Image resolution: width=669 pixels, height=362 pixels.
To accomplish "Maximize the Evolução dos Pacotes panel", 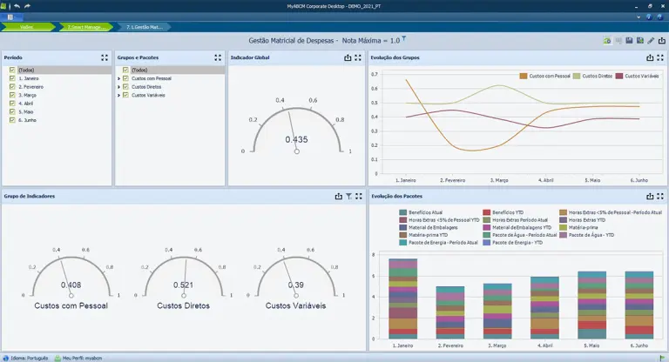I will (661, 197).
